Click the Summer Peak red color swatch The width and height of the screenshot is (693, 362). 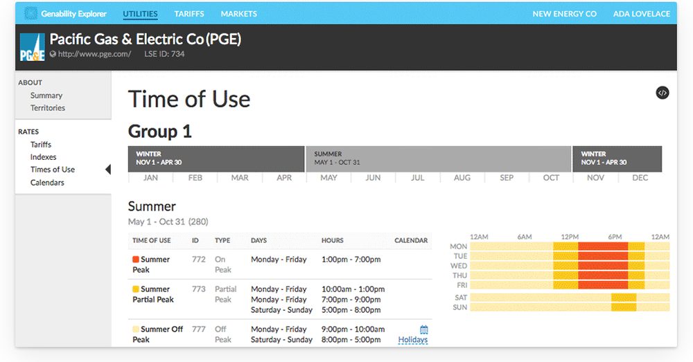136,259
